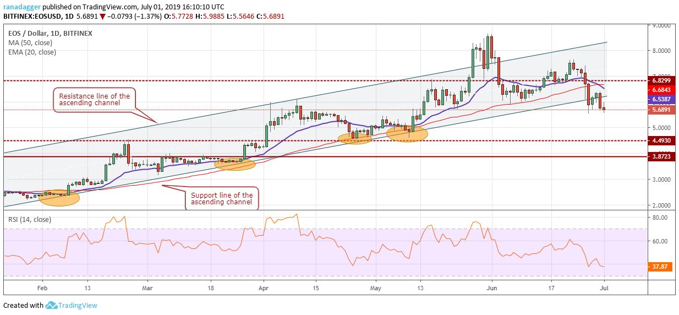Image resolution: width=679 pixels, height=315 pixels.
Task: Click the TradingView cloud logo icon
Action: coord(52,305)
